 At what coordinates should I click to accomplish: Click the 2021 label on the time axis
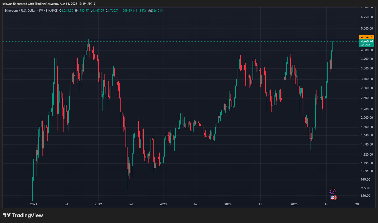click(33, 204)
